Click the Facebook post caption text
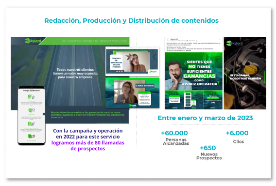Viewport: 276px width, 186px height. 193,46
